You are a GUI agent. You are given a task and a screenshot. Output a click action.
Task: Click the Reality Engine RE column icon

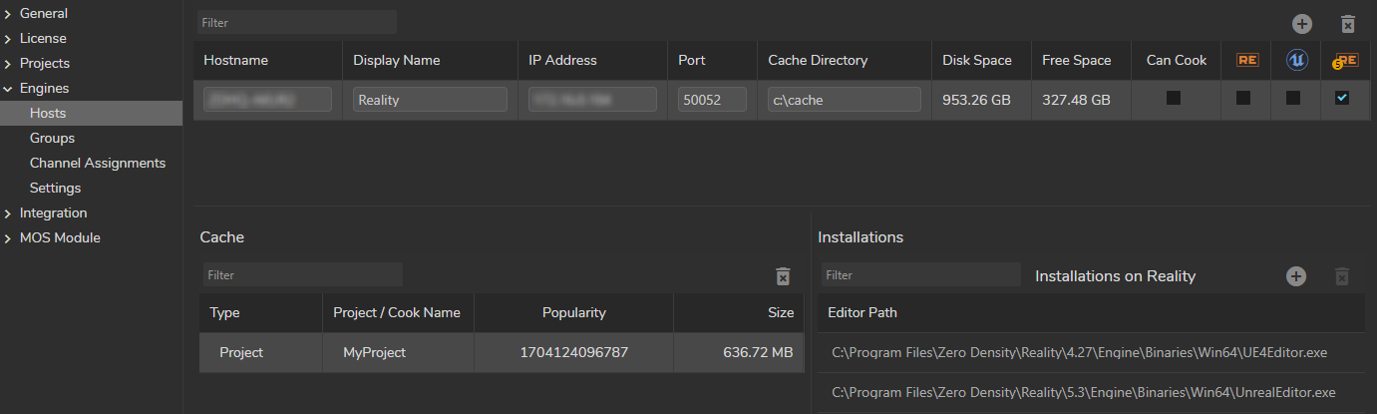point(1247,60)
